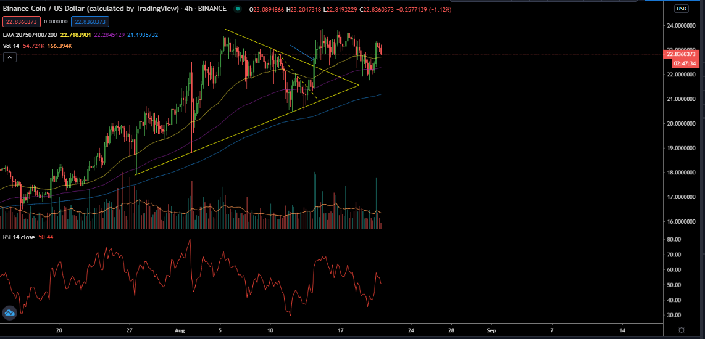This screenshot has width=705, height=339.
Task: Click the red sell price box 22.8360373
Action: (x=22, y=21)
